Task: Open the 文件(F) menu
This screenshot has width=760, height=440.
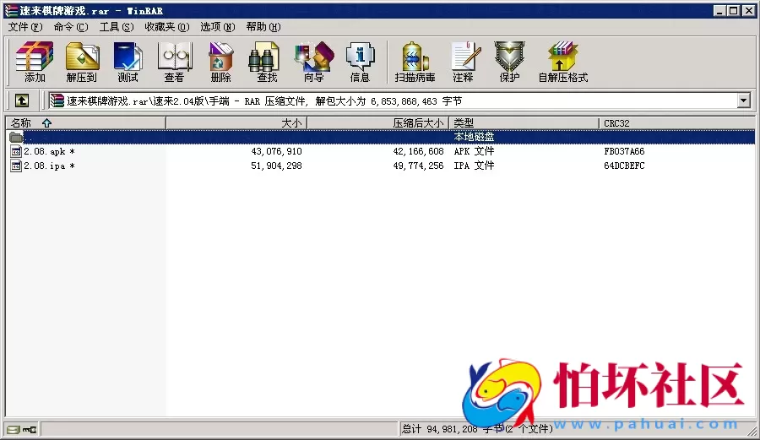Action: (25, 27)
